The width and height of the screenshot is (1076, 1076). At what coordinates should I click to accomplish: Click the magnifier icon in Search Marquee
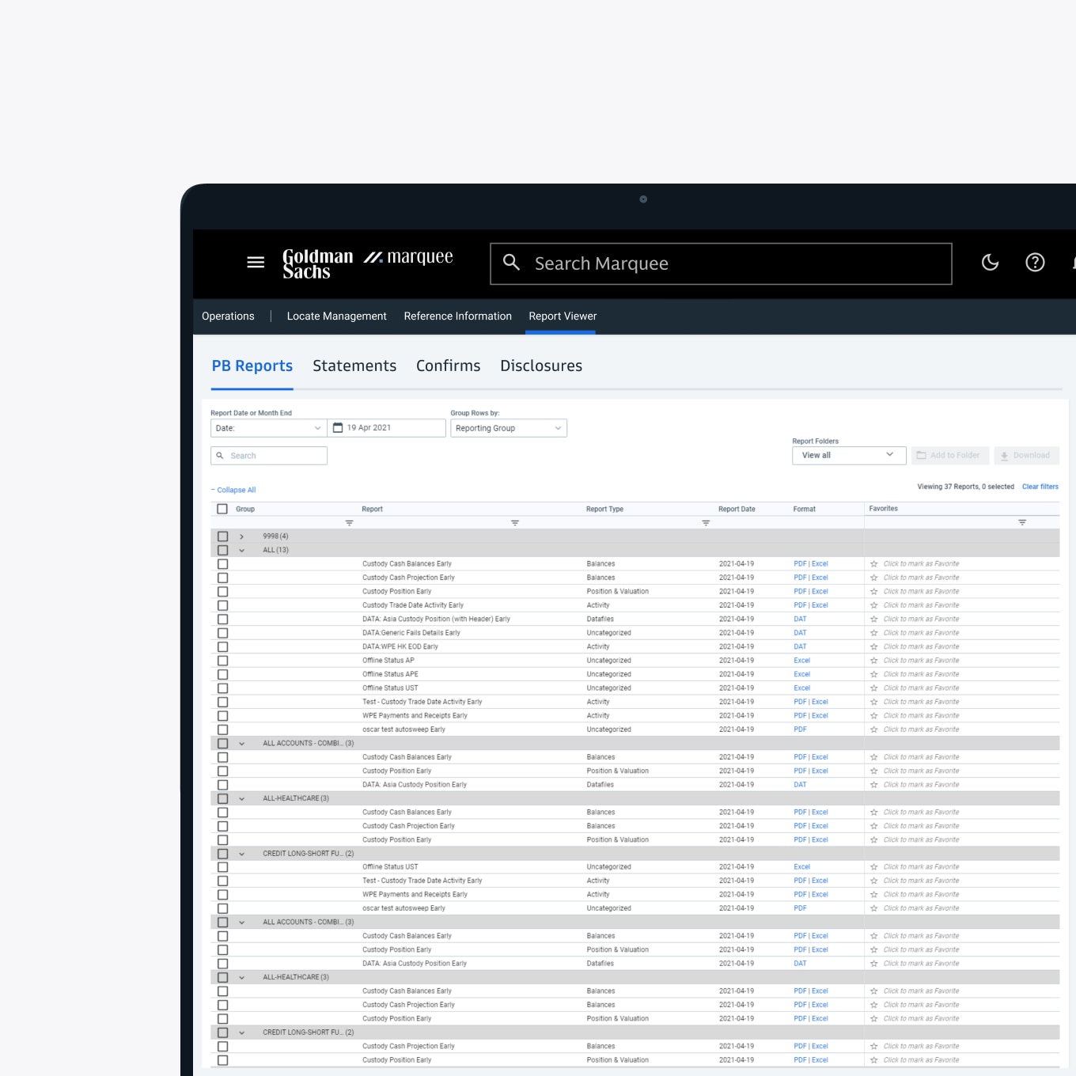(x=512, y=263)
